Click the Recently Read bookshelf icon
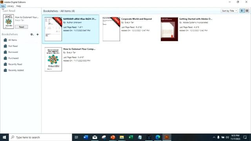The image size is (251, 141). click(5, 64)
